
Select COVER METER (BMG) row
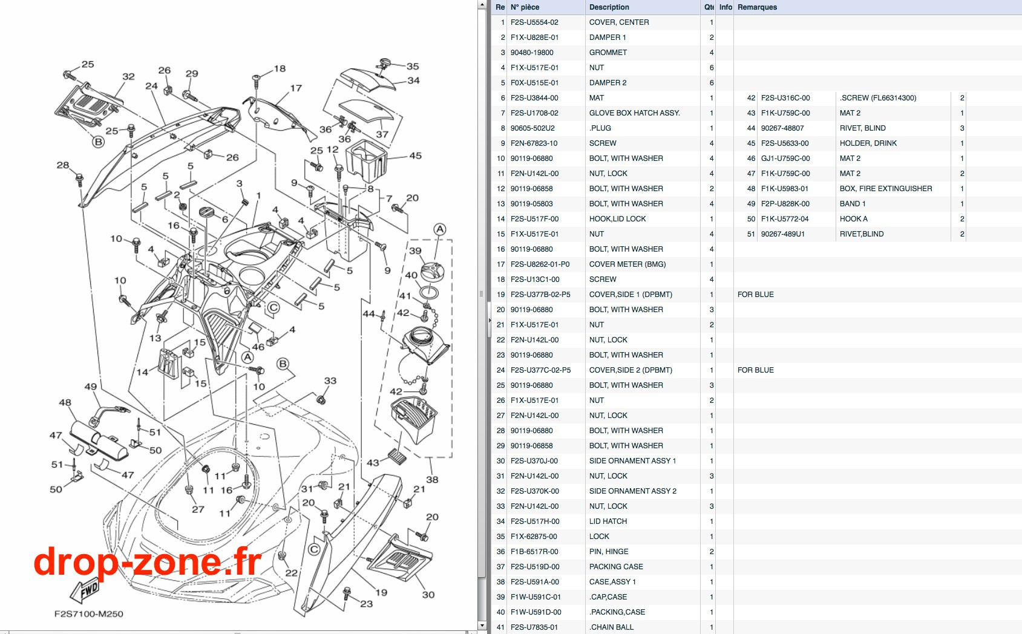(756, 264)
